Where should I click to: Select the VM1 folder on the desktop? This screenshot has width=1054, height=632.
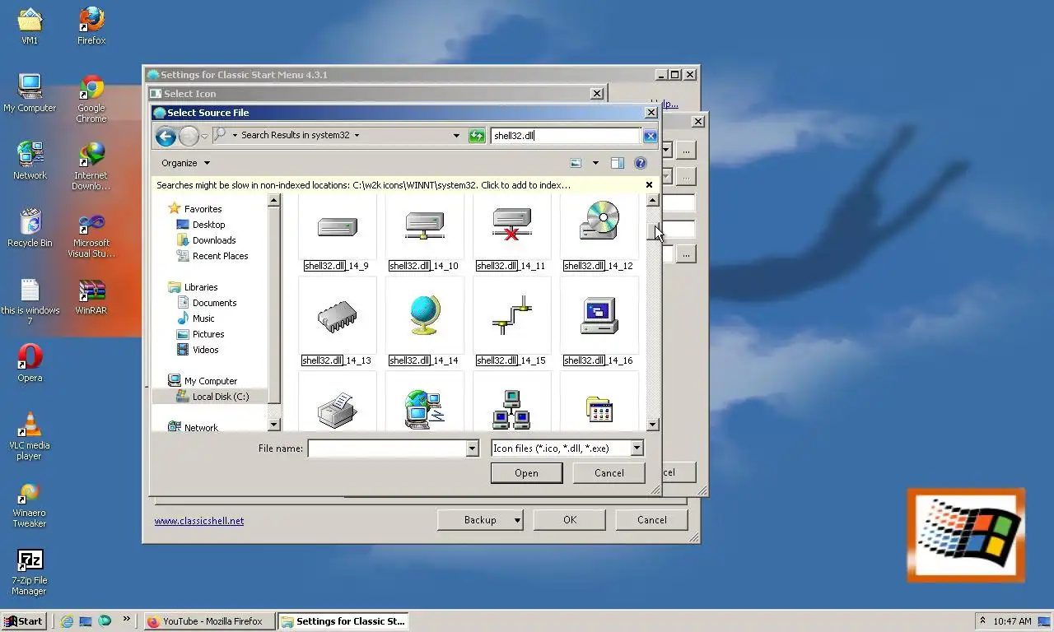(x=30, y=26)
